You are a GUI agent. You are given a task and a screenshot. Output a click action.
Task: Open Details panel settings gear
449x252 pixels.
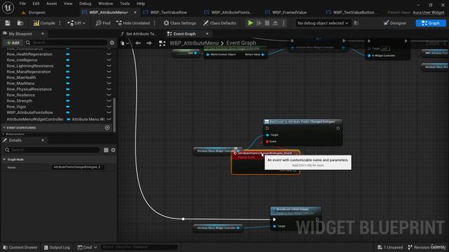[114, 150]
